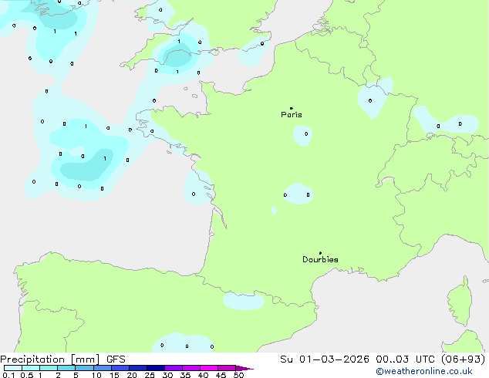The height and width of the screenshot is (378, 489).
Task: Click the '00..03 UTC' time text
Action: 405,359
